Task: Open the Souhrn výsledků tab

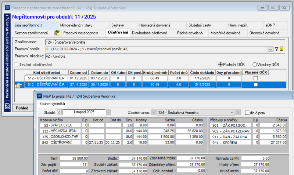Action: pyautogui.click(x=52, y=104)
